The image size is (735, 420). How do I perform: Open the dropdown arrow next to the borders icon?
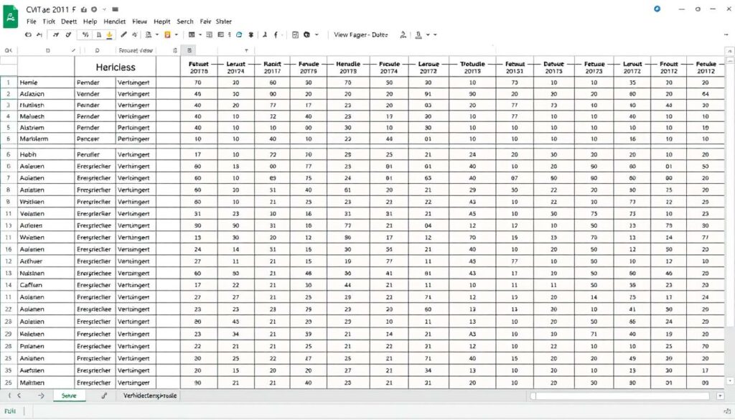point(200,34)
